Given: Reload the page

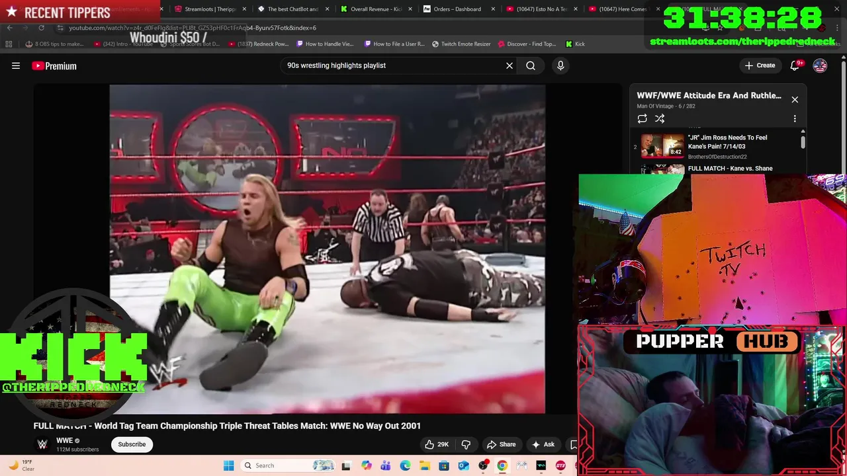Looking at the screenshot, I should click(x=41, y=28).
